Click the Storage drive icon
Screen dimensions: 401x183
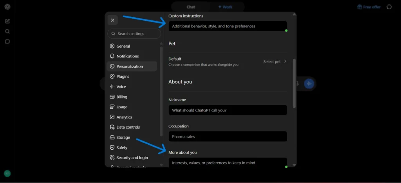(112, 137)
